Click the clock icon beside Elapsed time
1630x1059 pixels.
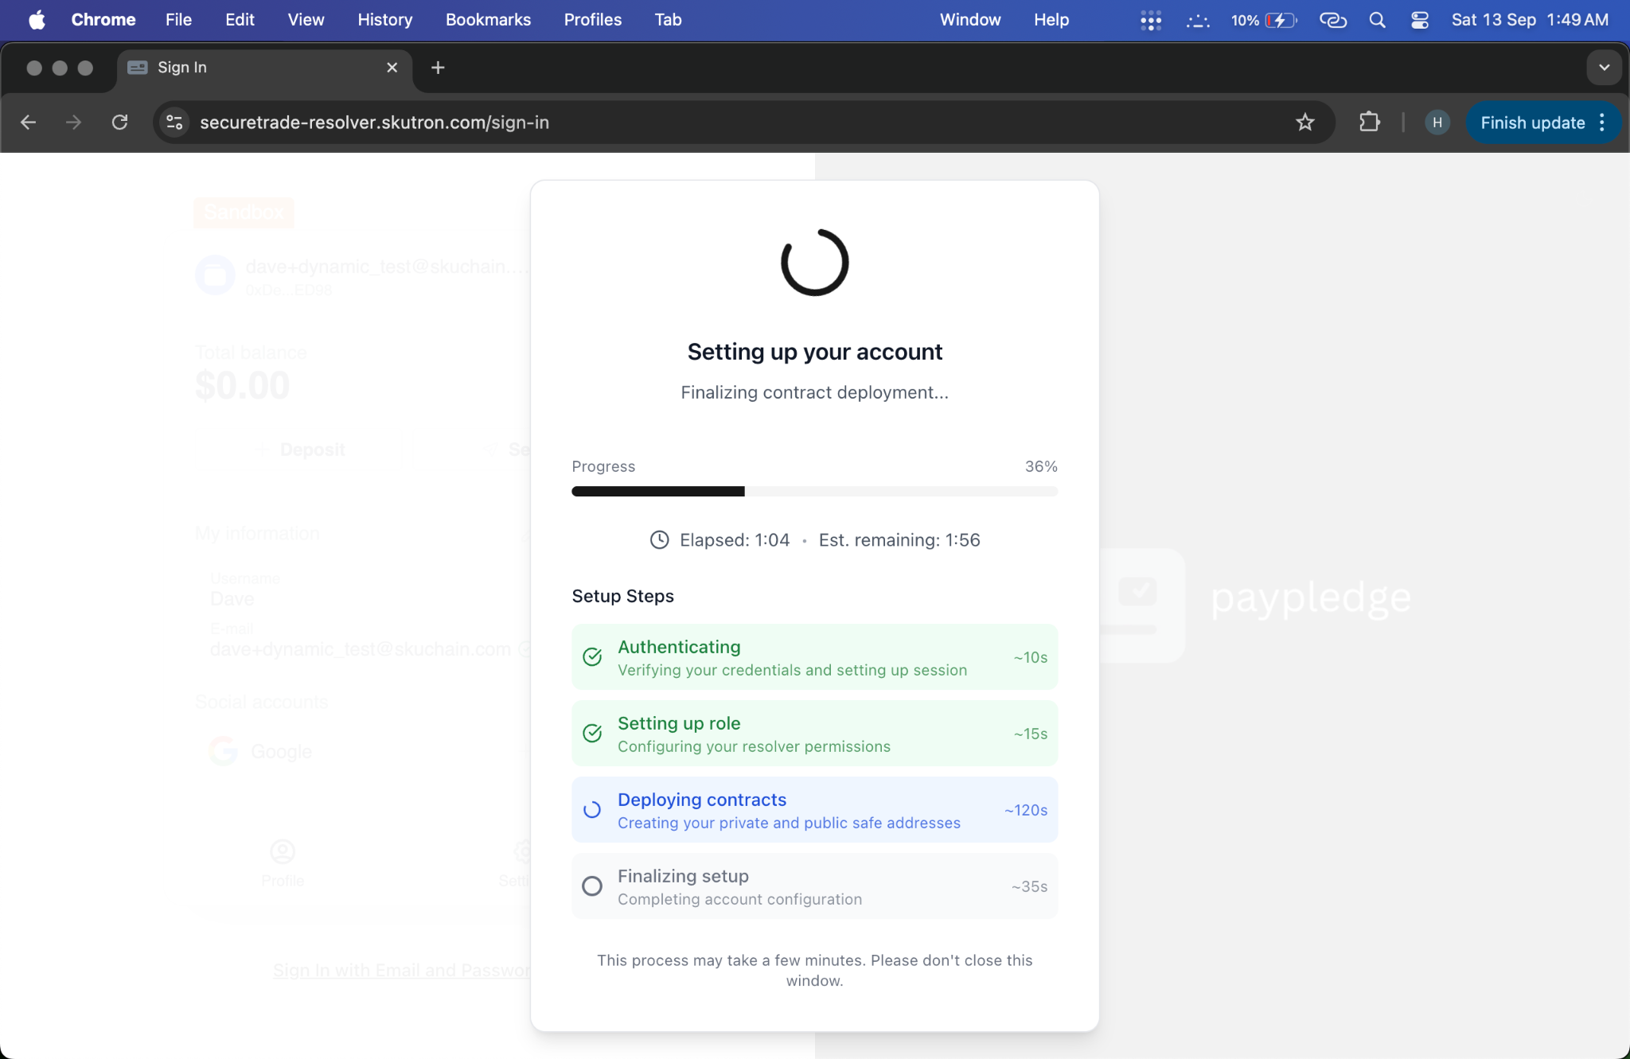(x=660, y=540)
